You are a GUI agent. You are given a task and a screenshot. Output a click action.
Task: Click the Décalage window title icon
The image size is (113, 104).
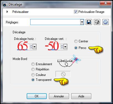[x=5, y=4]
